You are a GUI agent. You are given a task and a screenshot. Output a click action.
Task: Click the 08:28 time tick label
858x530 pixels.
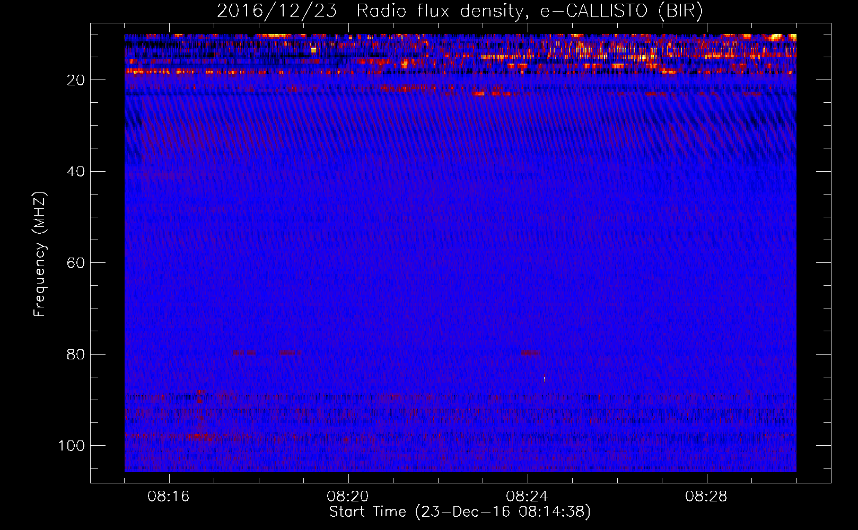pyautogui.click(x=706, y=497)
